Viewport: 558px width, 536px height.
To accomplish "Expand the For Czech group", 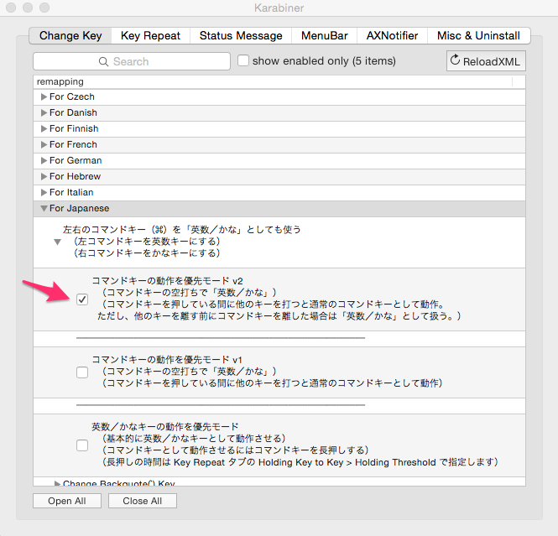I will coord(44,96).
